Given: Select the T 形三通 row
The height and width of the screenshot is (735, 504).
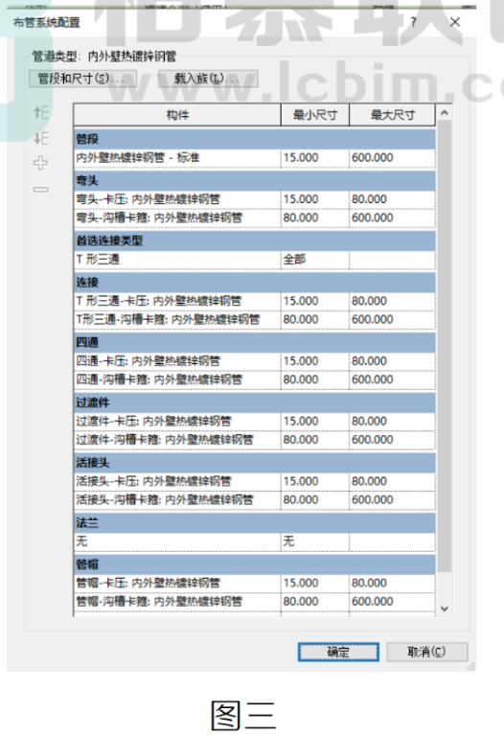Looking at the screenshot, I should [255, 260].
